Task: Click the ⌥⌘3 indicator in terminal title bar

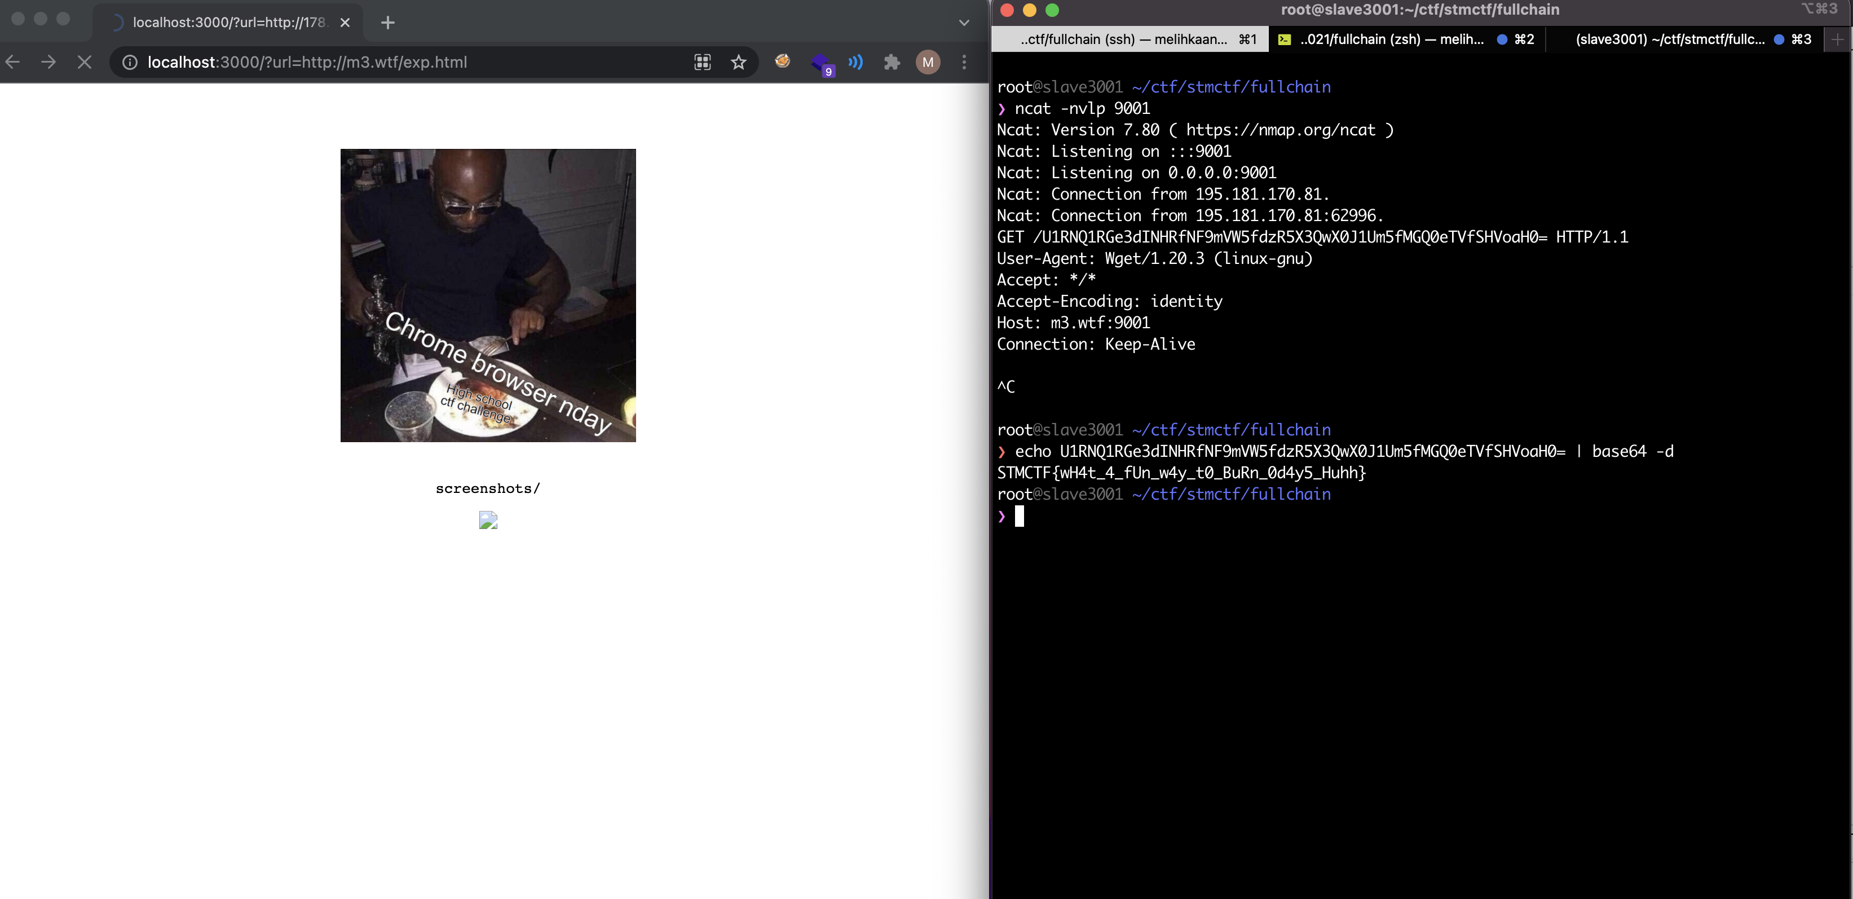Action: [1819, 8]
